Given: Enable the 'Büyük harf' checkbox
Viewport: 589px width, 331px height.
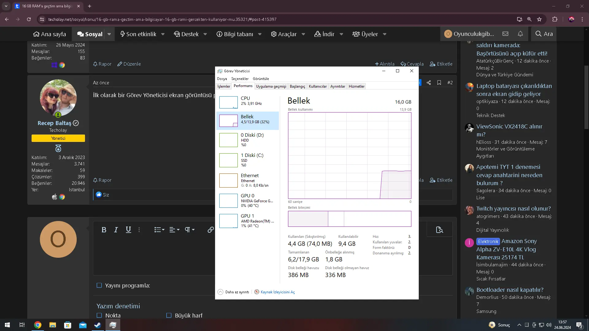Looking at the screenshot, I should 169,315.
